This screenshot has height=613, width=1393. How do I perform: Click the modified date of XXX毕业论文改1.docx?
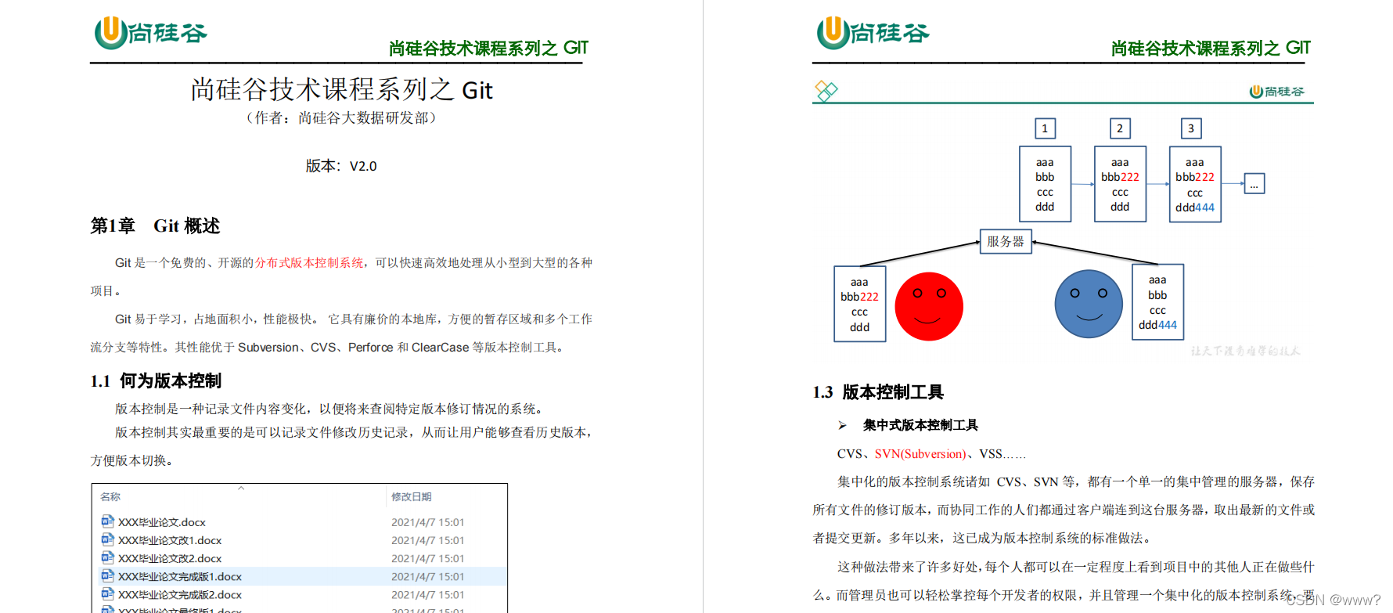tap(428, 540)
